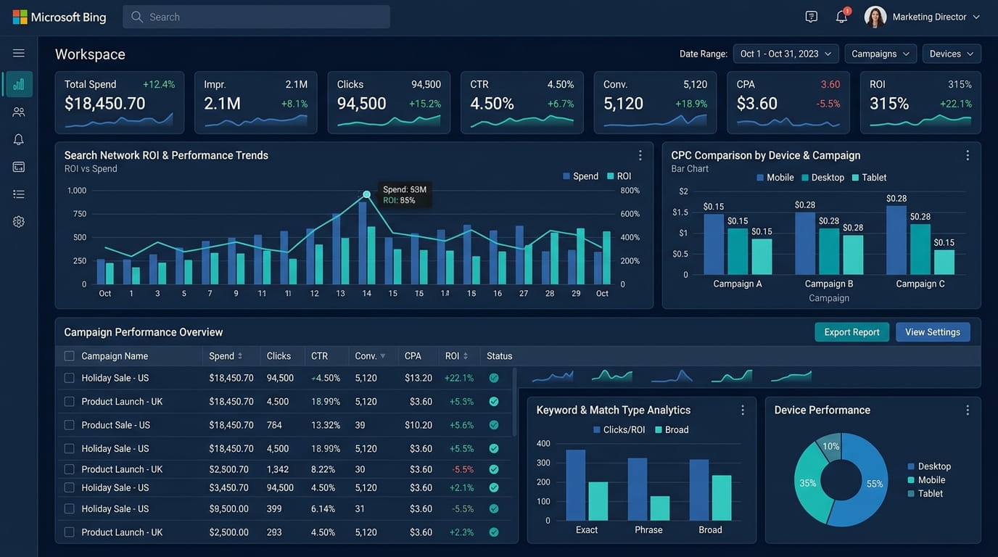Viewport: 998px width, 557px height.
Task: Open the feedback chat icon in top bar
Action: click(x=812, y=17)
